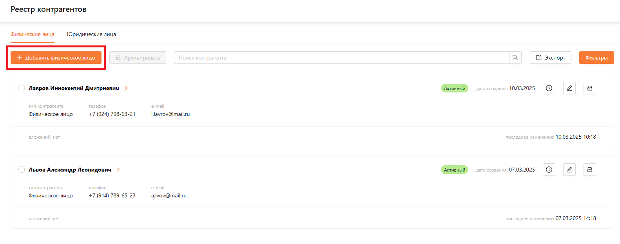Click pencil icon for Львов Александр Леонидович
This screenshot has width=620, height=244.
pyautogui.click(x=569, y=170)
